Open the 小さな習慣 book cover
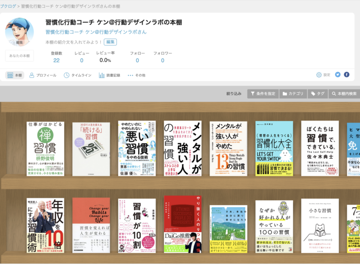Viewport: 360px width, 266px height. [x=320, y=226]
